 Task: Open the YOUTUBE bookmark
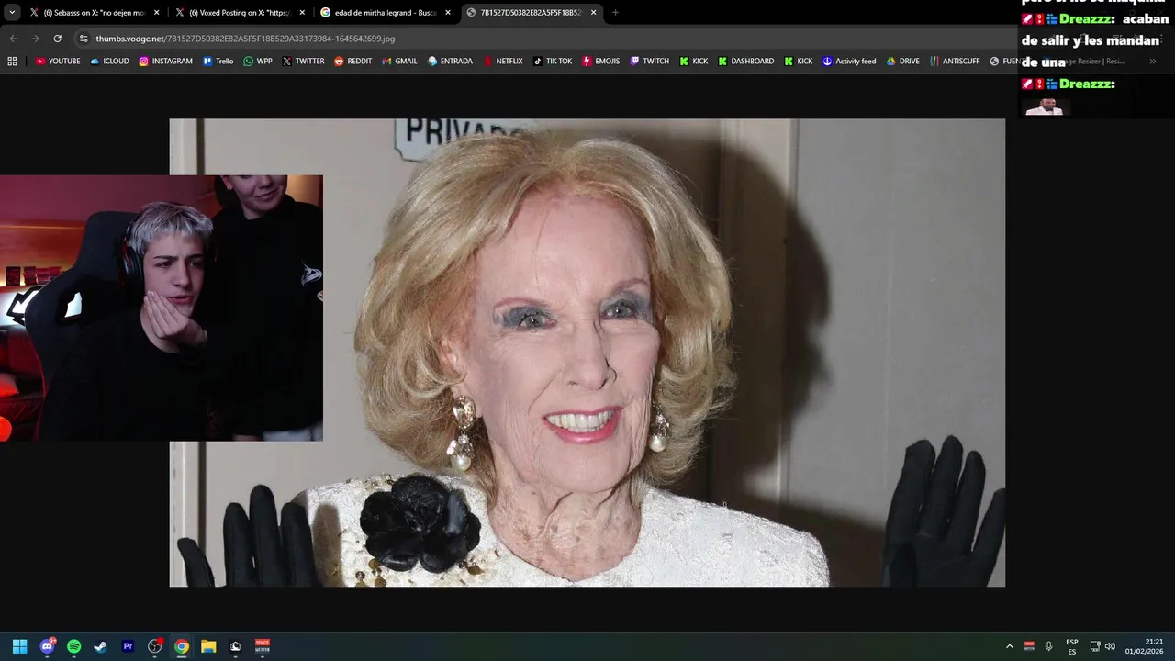click(x=58, y=62)
